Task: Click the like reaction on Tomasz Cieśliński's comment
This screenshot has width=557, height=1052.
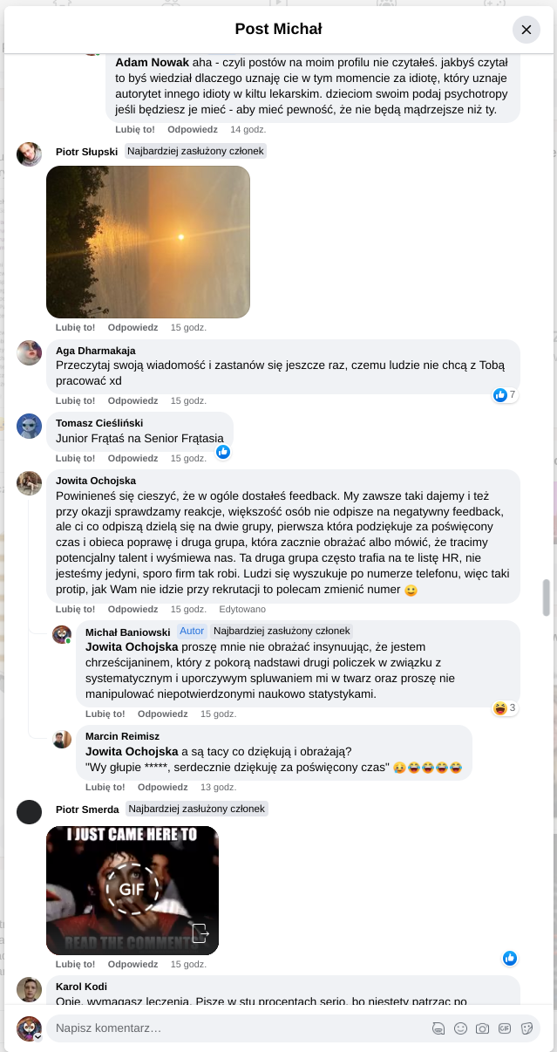Action: click(223, 452)
